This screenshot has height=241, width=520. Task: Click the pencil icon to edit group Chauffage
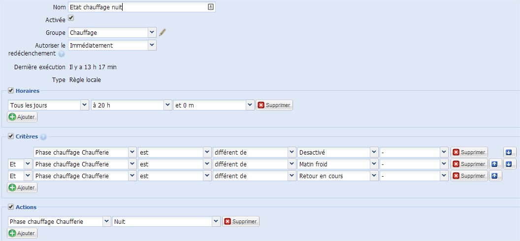tap(162, 32)
